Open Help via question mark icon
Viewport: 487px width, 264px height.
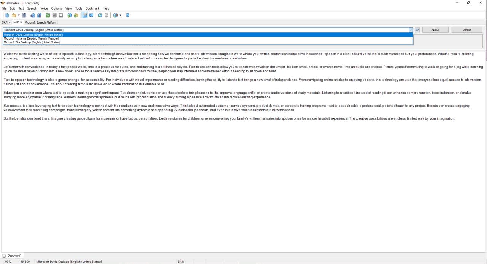tap(127, 15)
